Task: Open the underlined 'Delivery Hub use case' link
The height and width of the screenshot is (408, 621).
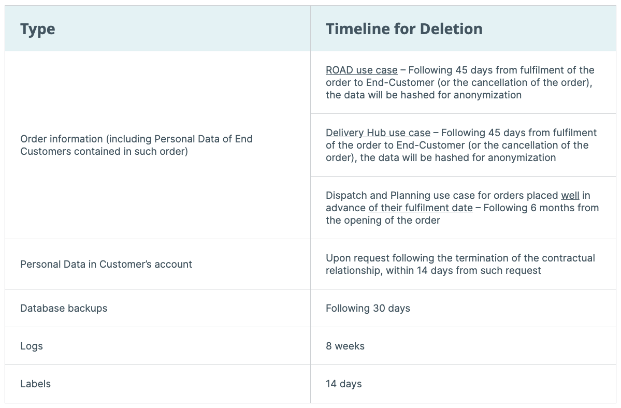Action: pos(378,133)
